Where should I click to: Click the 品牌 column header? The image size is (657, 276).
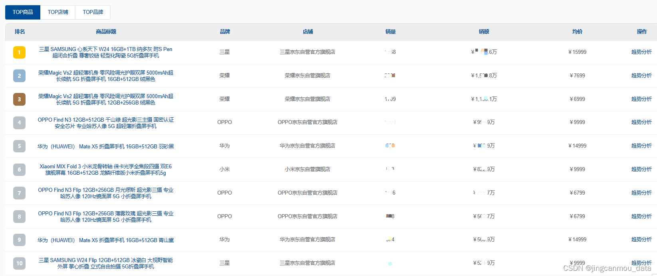coord(225,32)
